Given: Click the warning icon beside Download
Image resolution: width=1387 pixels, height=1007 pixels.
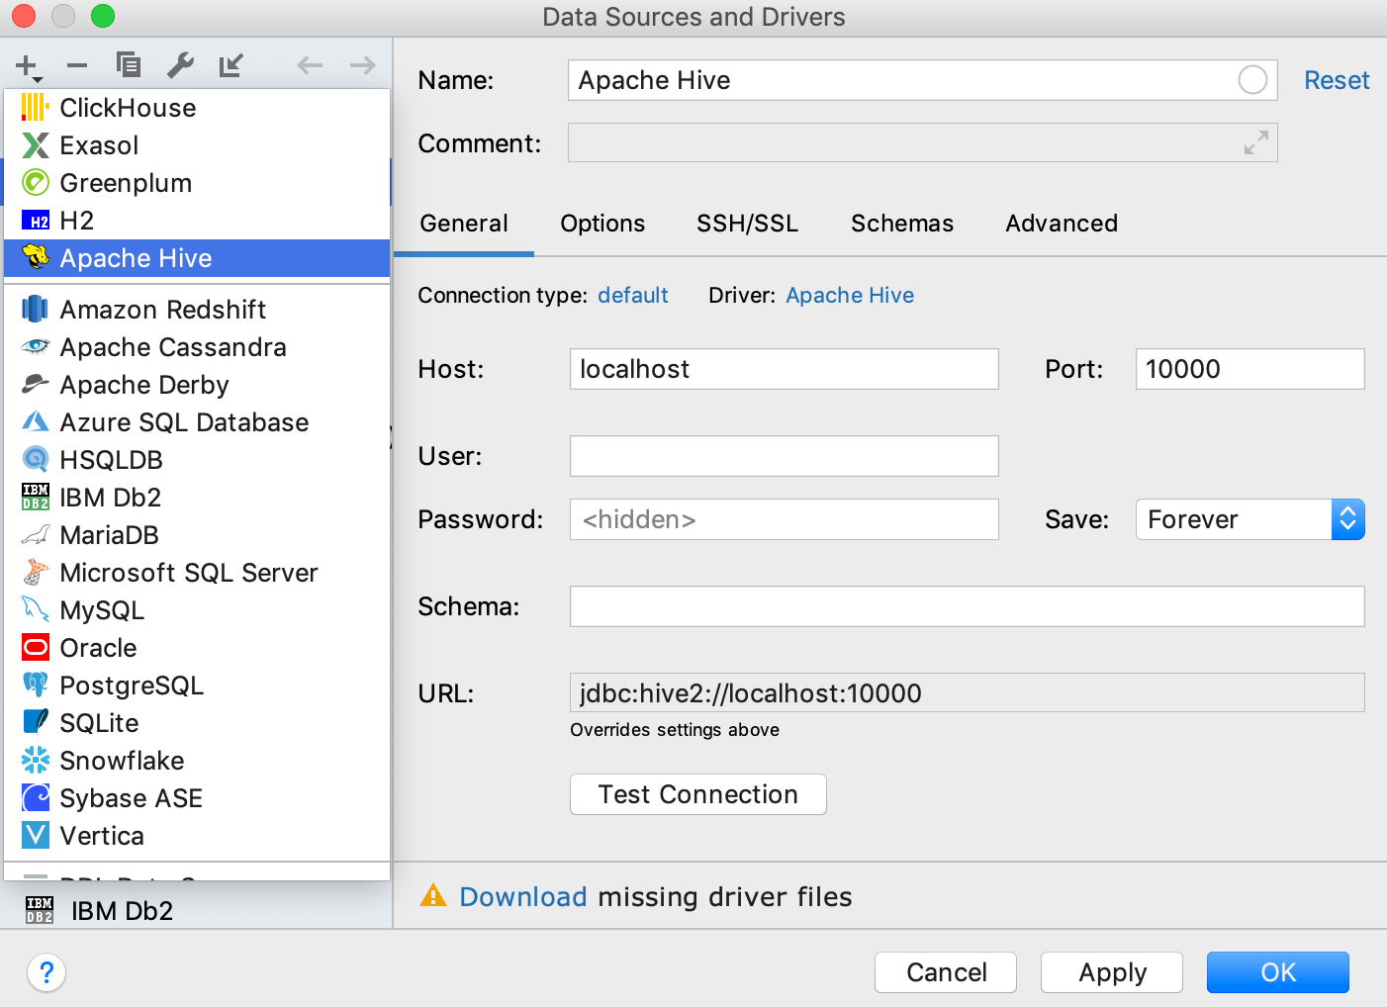Looking at the screenshot, I should pos(433,896).
